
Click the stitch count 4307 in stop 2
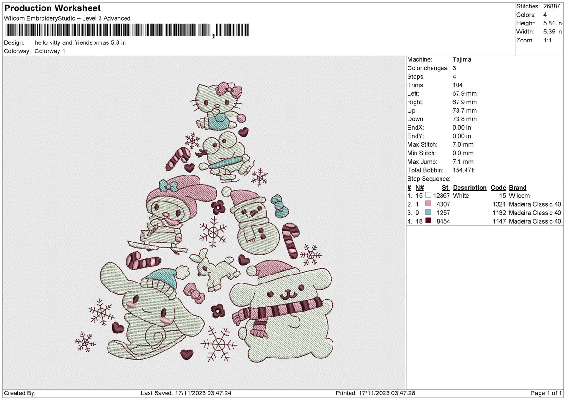(444, 204)
